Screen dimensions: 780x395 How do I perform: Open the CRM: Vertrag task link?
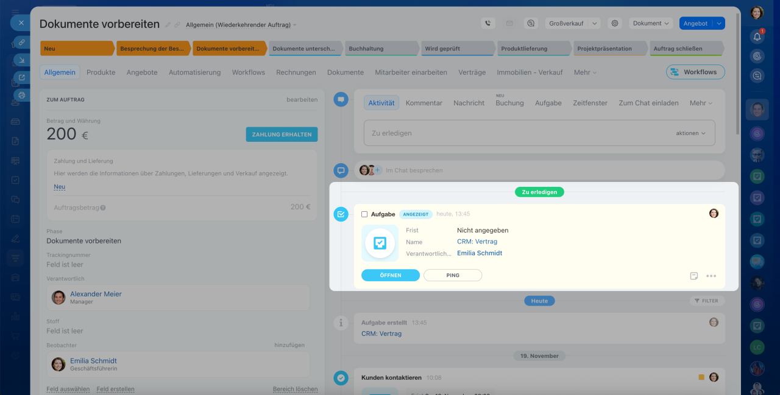pos(477,242)
